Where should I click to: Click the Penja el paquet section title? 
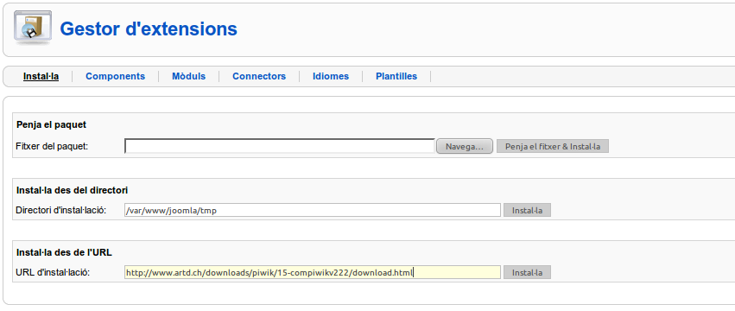(x=51, y=124)
